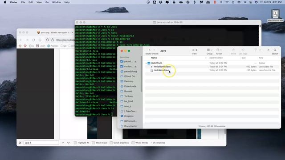The height and width of the screenshot is (160, 285).
Task: Click the menu bar date and time
Action: click(271, 2)
